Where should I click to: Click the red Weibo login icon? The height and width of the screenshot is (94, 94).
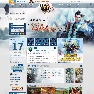pos(23,34)
